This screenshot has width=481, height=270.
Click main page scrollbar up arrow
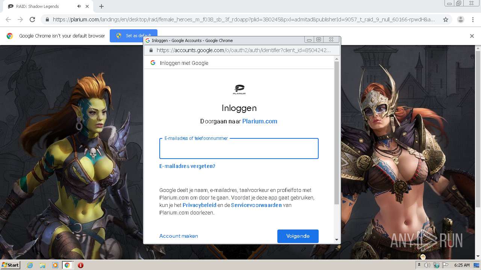478,48
